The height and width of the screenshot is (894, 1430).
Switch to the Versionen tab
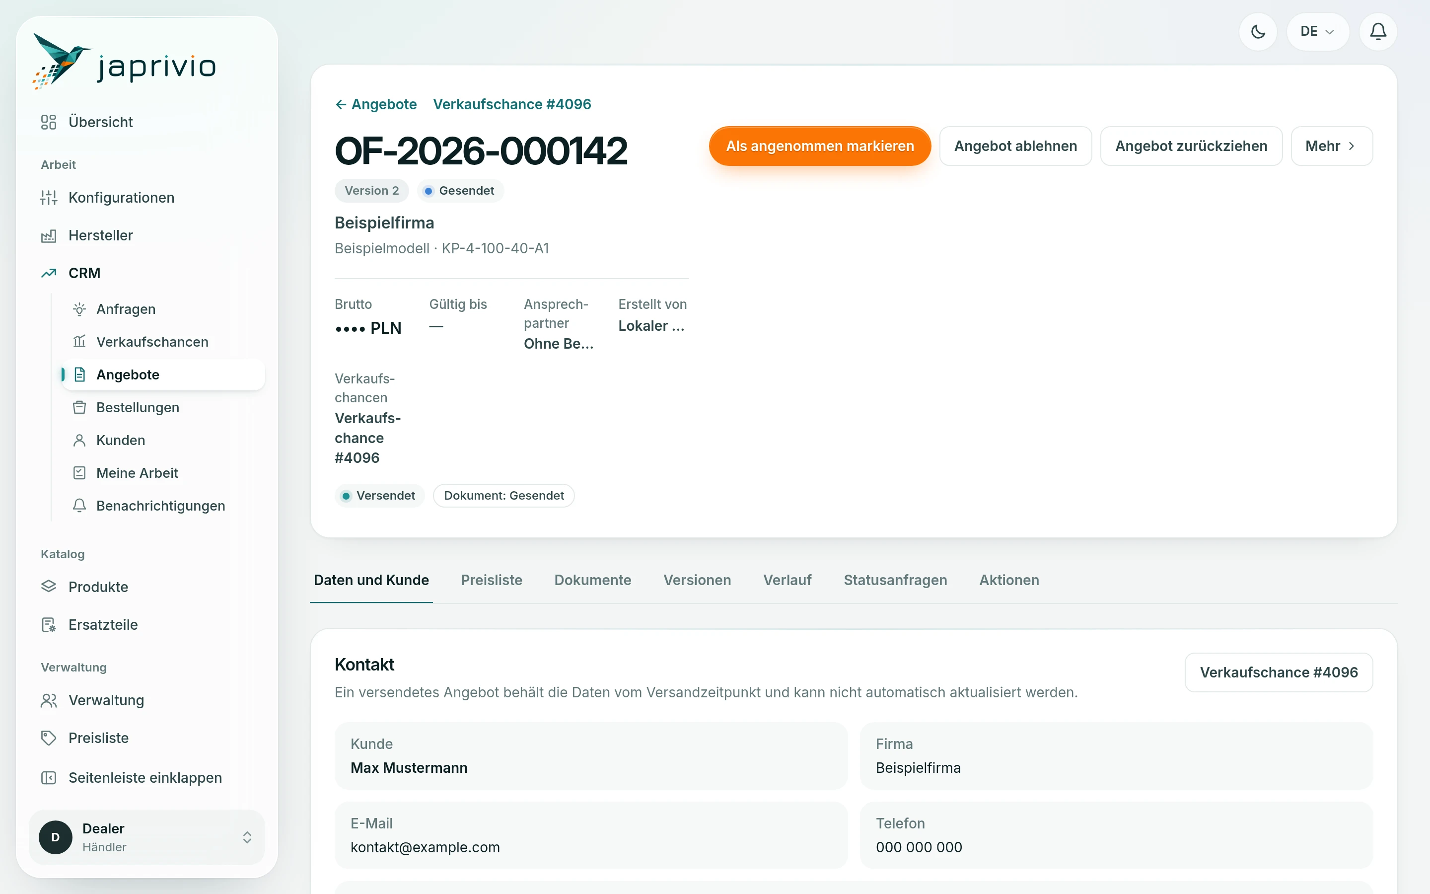click(697, 580)
